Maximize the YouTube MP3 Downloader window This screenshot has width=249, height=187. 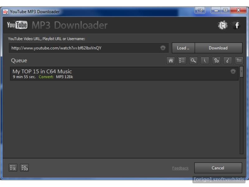tap(225, 10)
